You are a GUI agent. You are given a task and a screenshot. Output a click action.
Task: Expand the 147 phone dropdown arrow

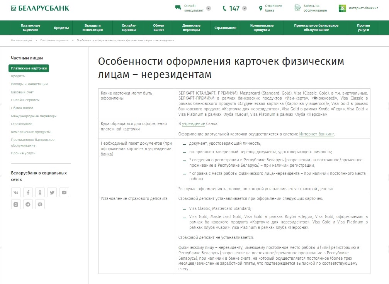[245, 8]
